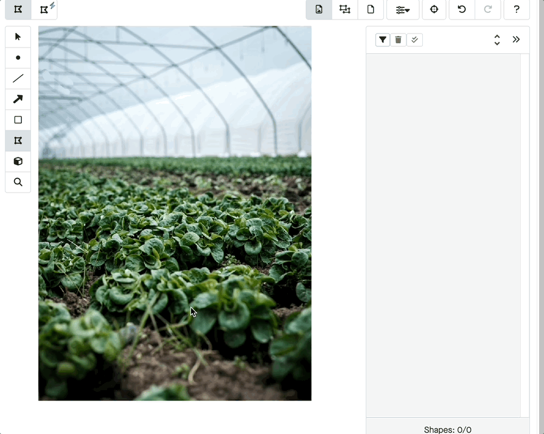Choose the pointer selection tool
544x434 pixels.
tap(18, 37)
